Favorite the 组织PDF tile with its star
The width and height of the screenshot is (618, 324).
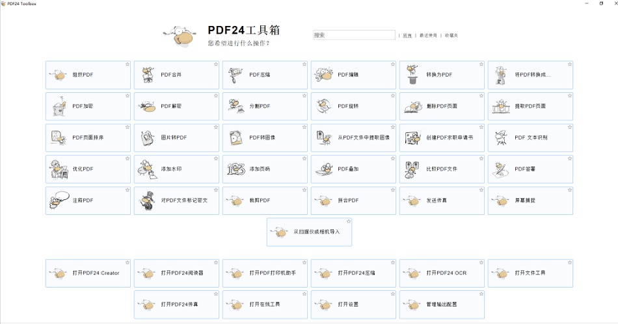coord(128,64)
